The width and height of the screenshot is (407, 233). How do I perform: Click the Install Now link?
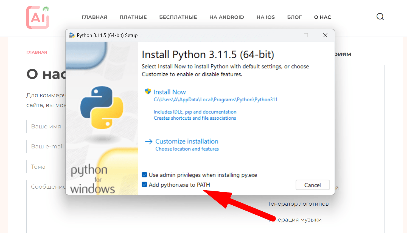170,92
